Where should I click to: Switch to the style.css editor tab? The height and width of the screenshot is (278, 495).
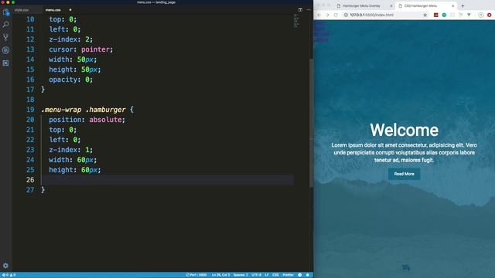click(x=22, y=10)
